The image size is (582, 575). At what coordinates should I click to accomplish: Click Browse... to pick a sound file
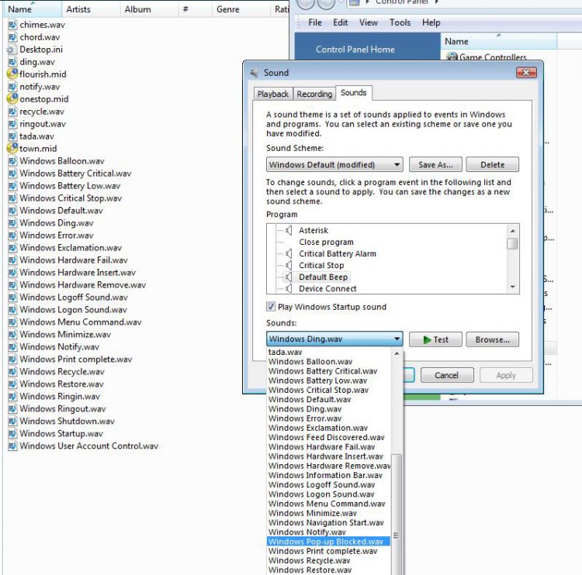coord(492,339)
